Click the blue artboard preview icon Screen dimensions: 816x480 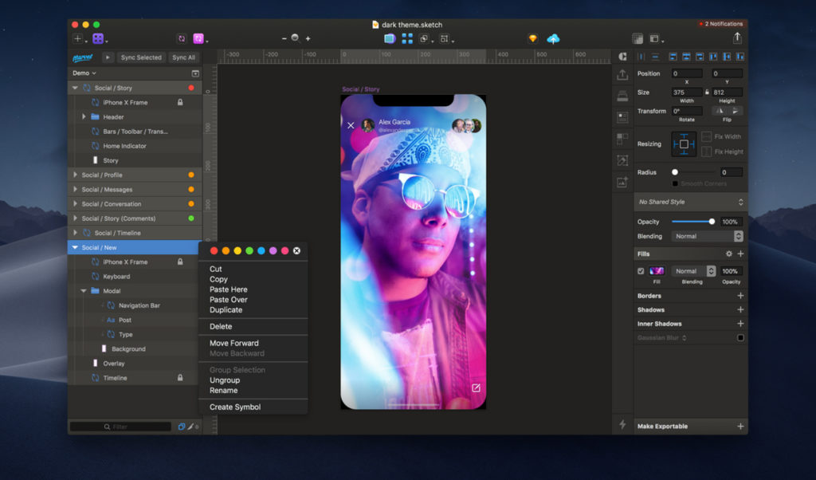point(389,38)
